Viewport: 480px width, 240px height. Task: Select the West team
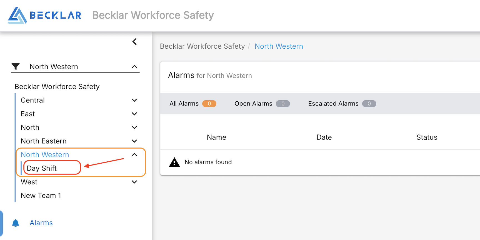click(29, 182)
